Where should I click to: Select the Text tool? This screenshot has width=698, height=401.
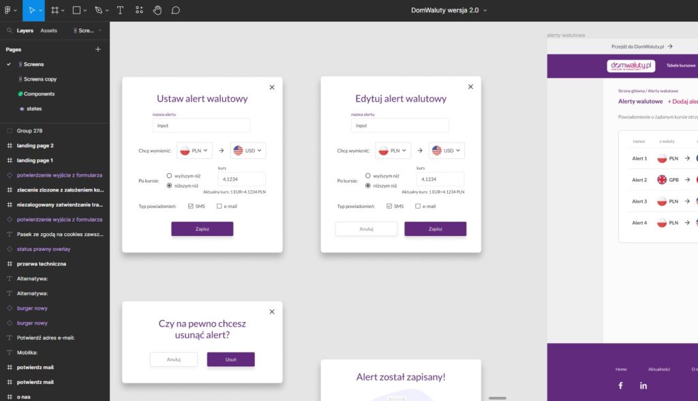(x=120, y=10)
